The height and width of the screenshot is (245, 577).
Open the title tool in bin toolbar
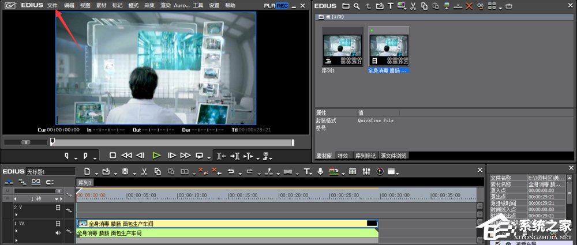[x=391, y=6]
